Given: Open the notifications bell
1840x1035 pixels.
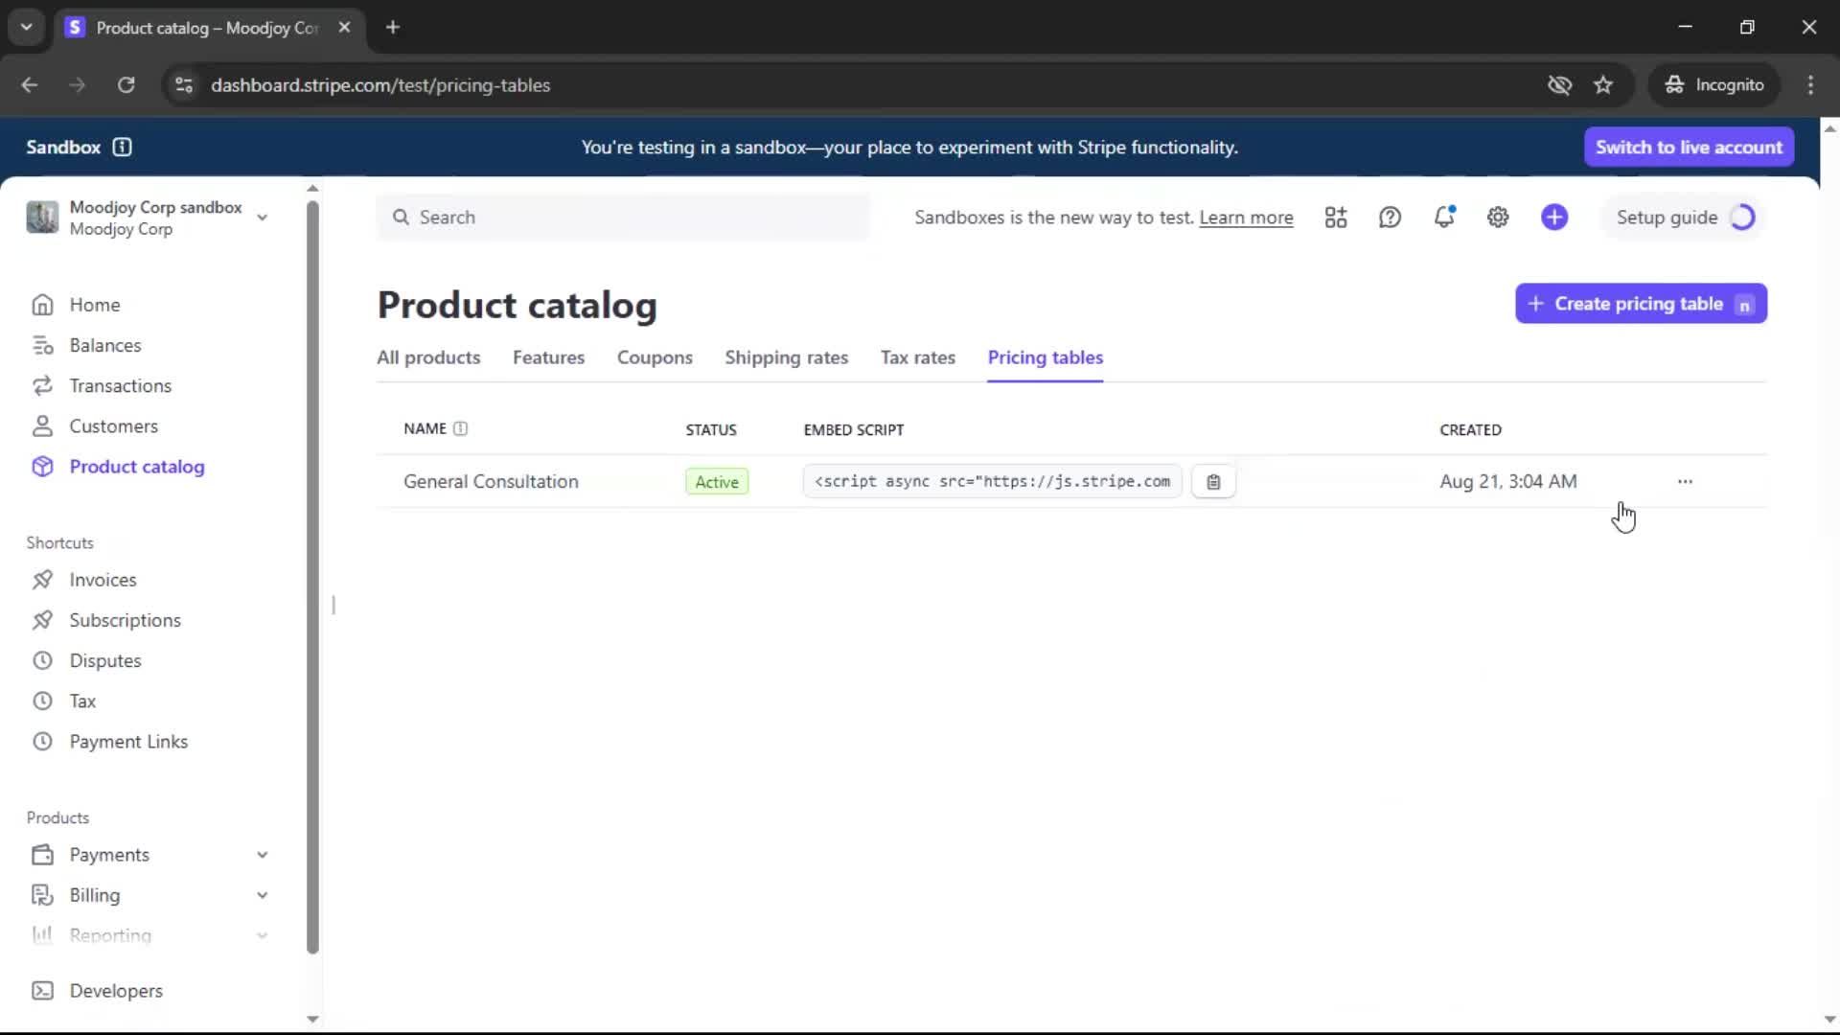Looking at the screenshot, I should pos(1443,218).
